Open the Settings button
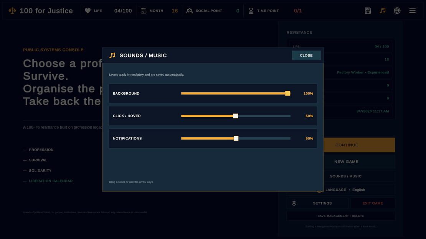The image size is (426, 239). [x=318, y=203]
